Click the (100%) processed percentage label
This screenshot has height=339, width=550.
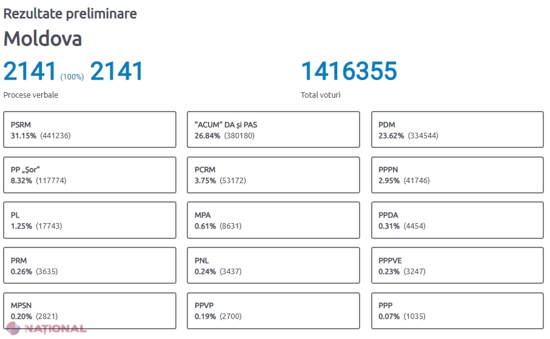(x=72, y=77)
